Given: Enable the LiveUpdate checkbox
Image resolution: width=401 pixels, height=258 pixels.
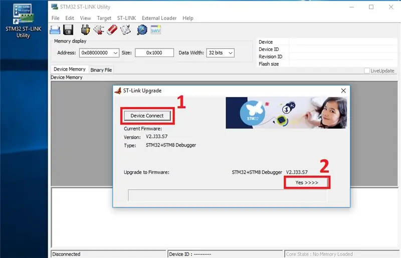Looking at the screenshot, I should (x=367, y=70).
